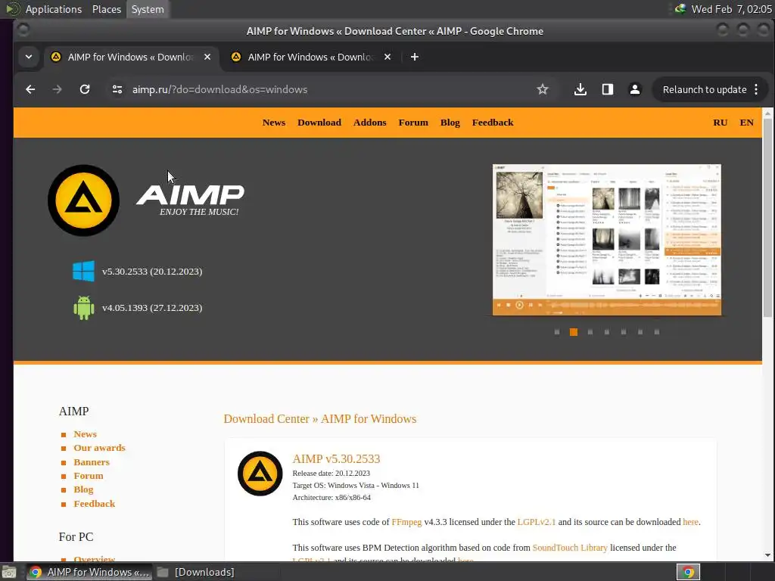Open the LGPLv2.1 license link

pos(537,522)
